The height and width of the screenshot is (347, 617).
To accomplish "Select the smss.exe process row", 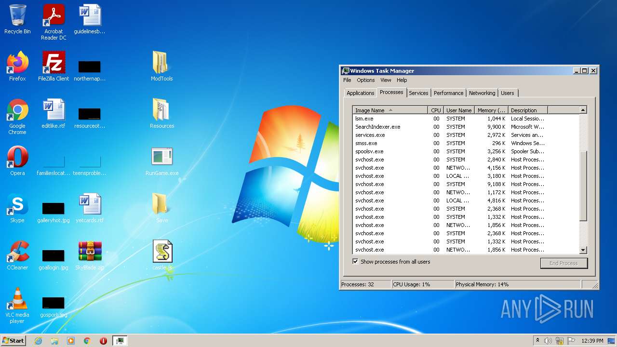I will click(466, 143).
